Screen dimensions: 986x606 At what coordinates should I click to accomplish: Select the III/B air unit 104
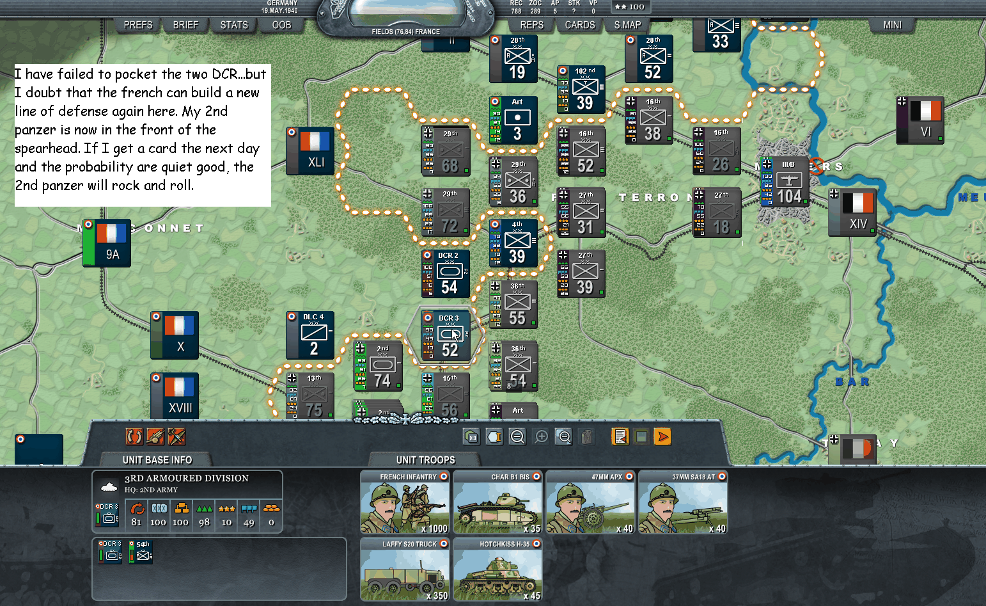pyautogui.click(x=785, y=182)
